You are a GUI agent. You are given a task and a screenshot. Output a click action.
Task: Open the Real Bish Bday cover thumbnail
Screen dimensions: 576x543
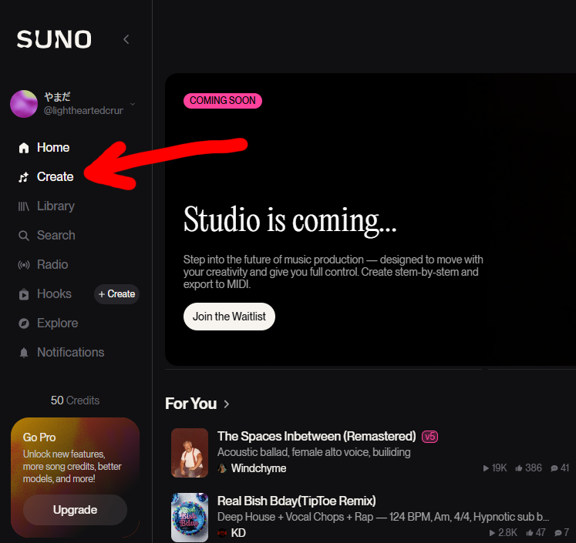[x=190, y=518]
